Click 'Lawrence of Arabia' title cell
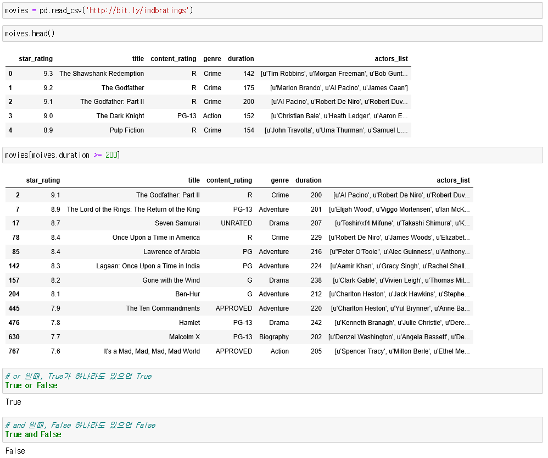The height and width of the screenshot is (458, 548). [172, 252]
